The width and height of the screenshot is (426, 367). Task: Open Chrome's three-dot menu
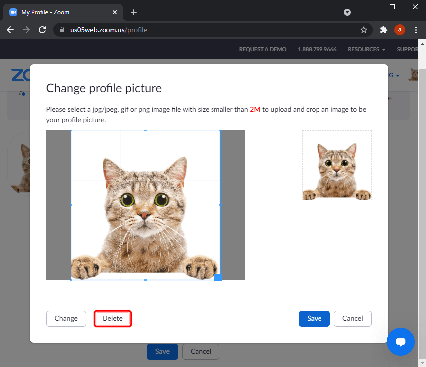click(x=416, y=30)
